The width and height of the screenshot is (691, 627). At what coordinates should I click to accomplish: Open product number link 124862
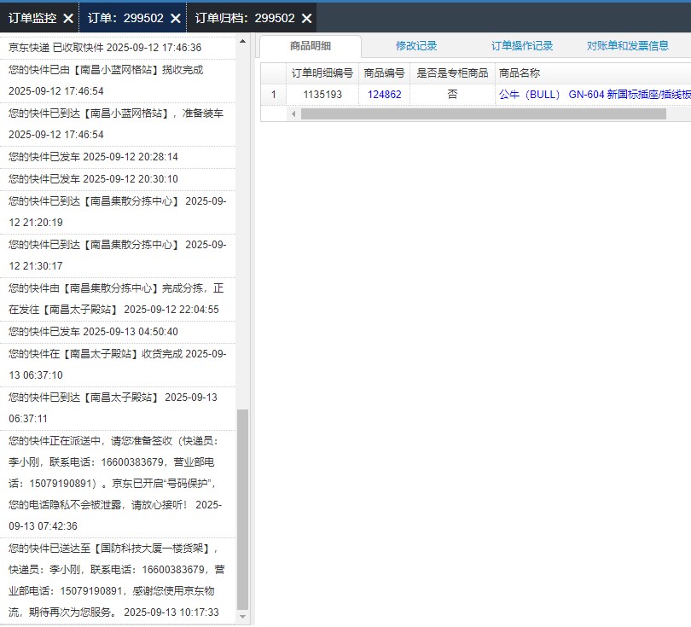(384, 95)
